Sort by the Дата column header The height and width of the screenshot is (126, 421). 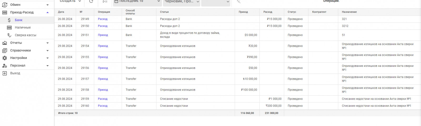61,12
